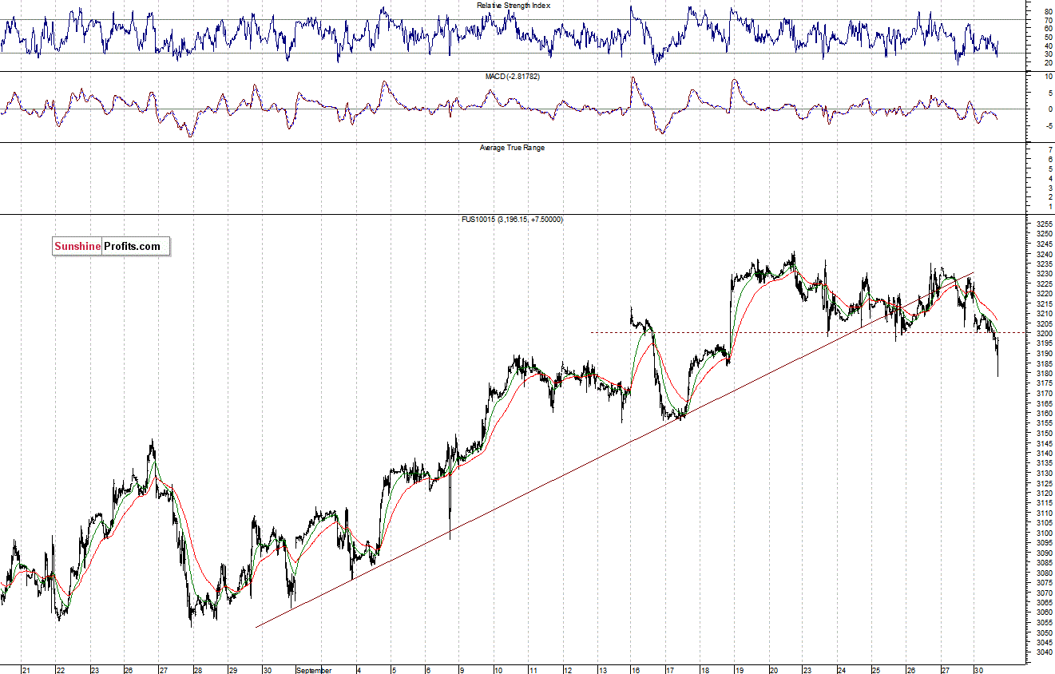Click the 'Average True Range' panel title

(x=512, y=148)
